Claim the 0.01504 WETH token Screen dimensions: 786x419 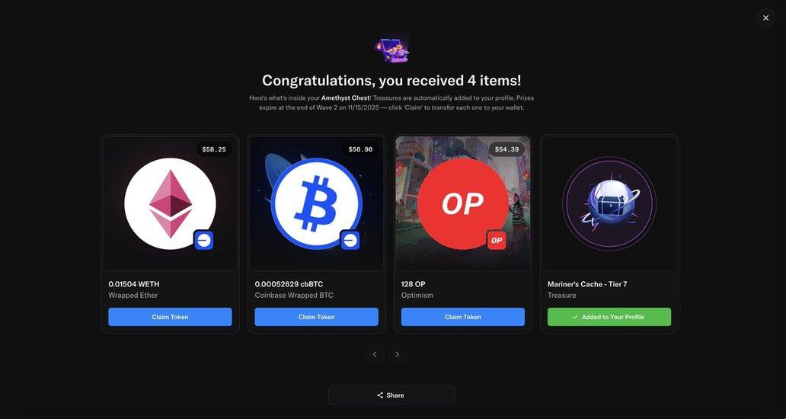(170, 317)
